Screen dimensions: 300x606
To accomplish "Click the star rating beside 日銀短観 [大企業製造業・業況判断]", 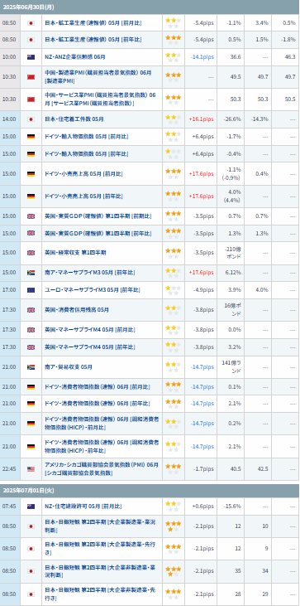I will pos(173,526).
